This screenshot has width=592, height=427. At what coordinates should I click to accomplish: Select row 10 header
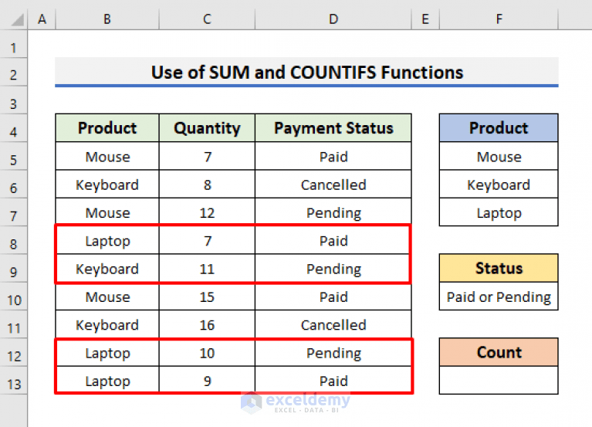click(14, 297)
